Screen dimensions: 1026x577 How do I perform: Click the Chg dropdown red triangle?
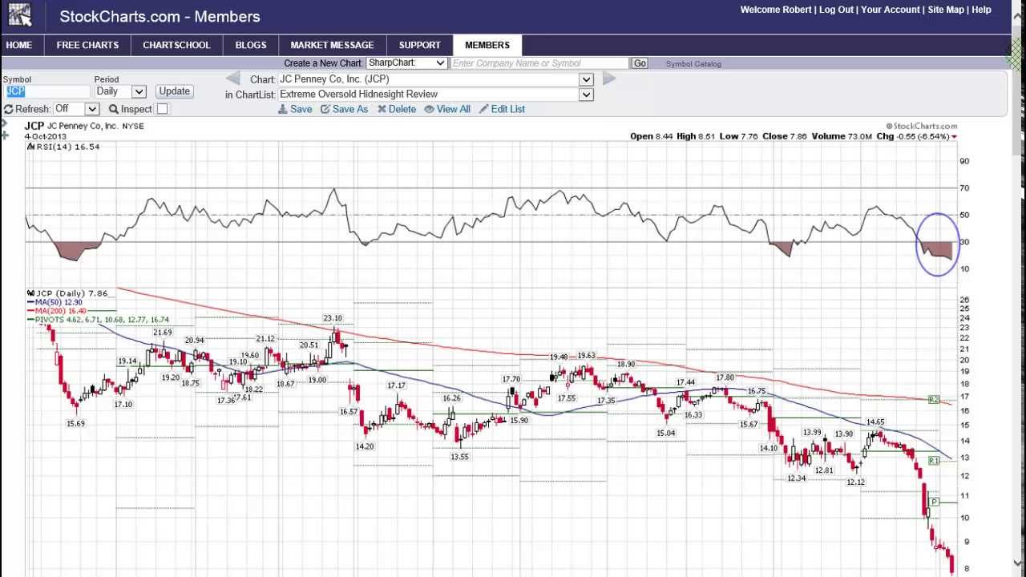click(954, 137)
